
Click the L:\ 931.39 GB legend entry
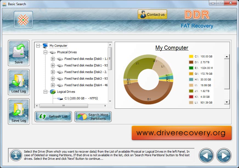pyautogui.click(x=201, y=103)
